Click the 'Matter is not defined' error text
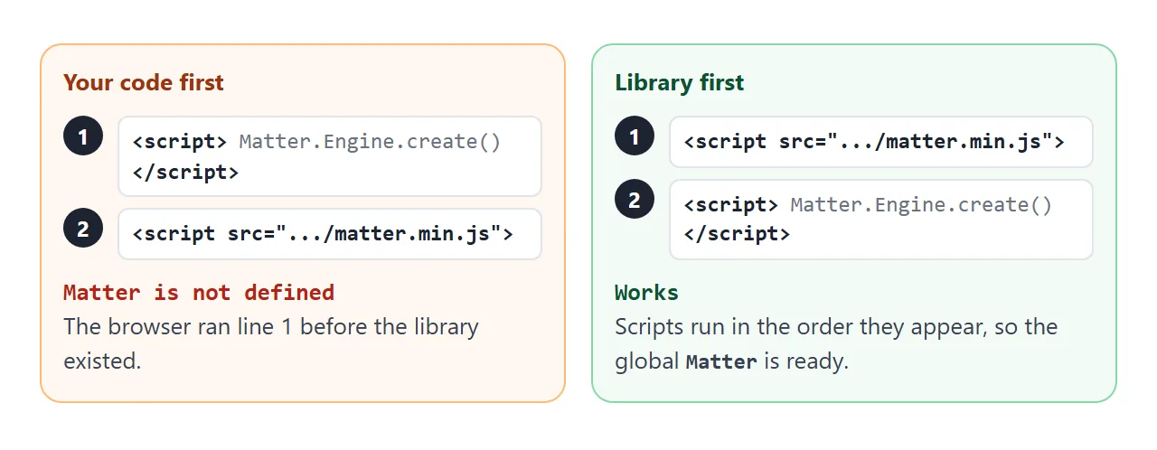The image size is (1157, 450). pos(199,293)
